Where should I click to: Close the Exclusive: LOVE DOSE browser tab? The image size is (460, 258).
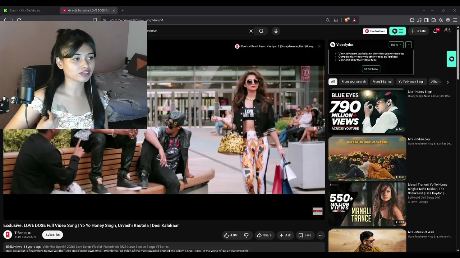click(x=114, y=10)
